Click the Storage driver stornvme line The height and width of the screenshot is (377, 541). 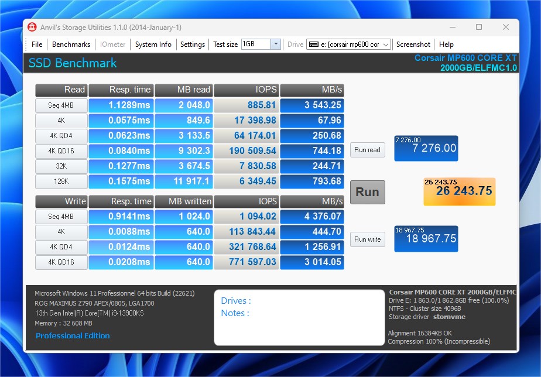(x=427, y=317)
